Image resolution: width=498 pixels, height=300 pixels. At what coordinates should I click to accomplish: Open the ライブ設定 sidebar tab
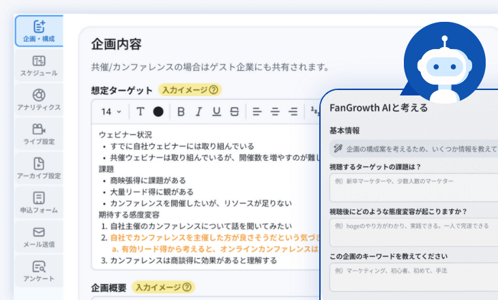pyautogui.click(x=39, y=134)
